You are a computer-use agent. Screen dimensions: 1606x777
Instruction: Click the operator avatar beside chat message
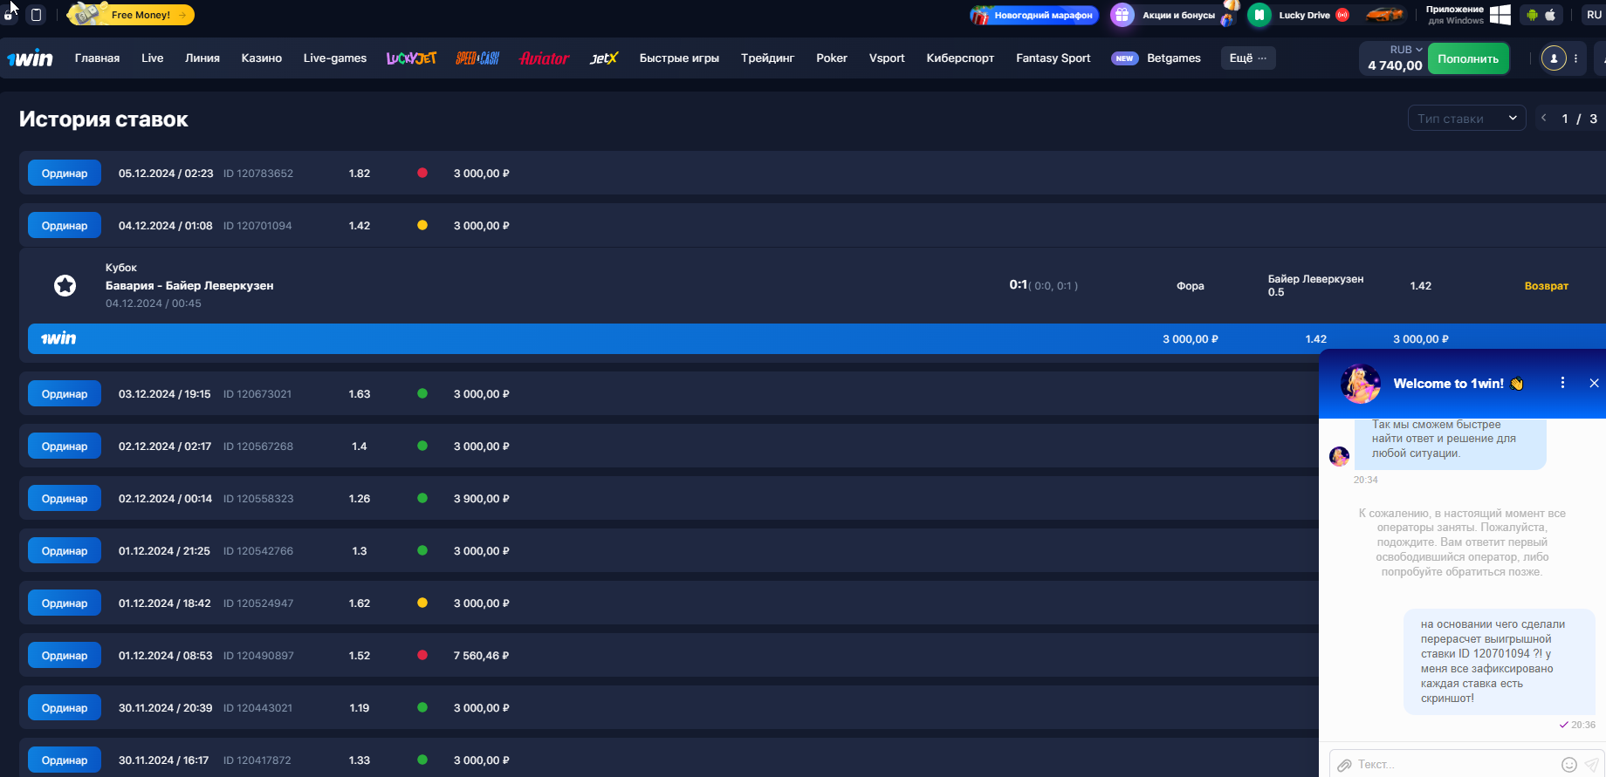click(1339, 456)
